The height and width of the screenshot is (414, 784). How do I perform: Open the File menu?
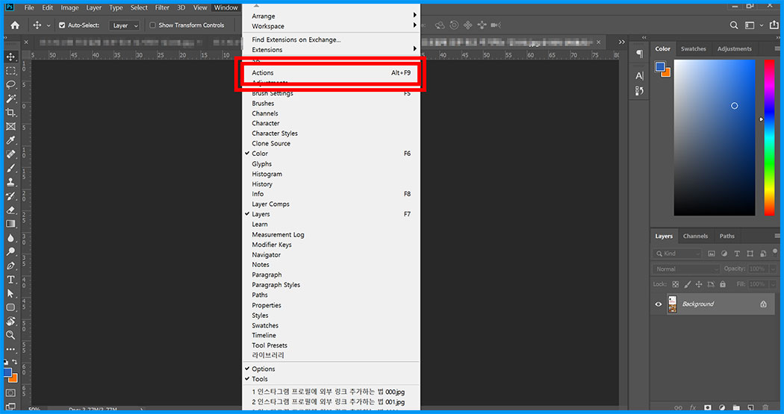point(30,7)
